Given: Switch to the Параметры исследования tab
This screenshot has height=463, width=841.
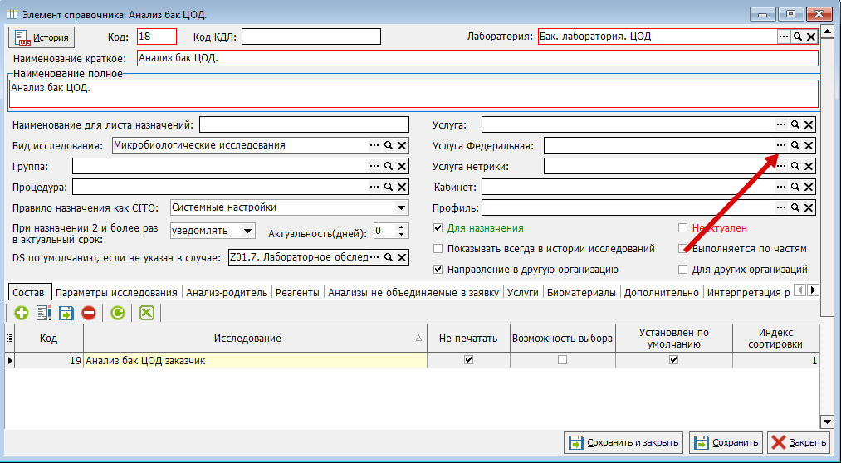Looking at the screenshot, I should click(x=116, y=293).
